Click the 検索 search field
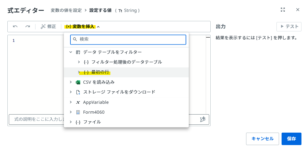 [131, 39]
